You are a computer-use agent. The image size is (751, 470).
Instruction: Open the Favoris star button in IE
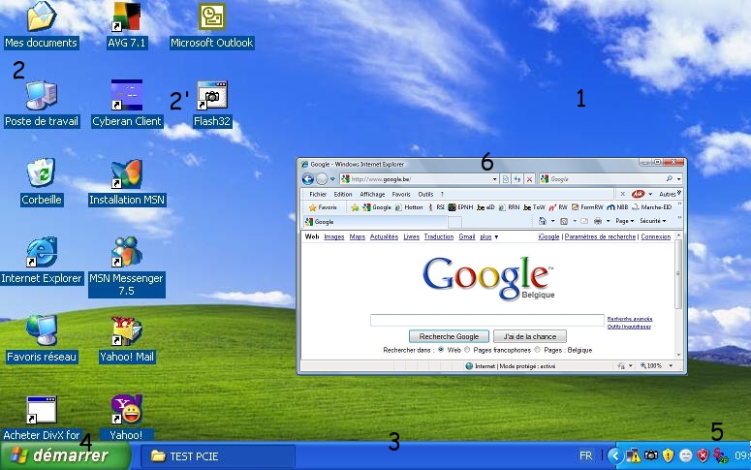(324, 207)
